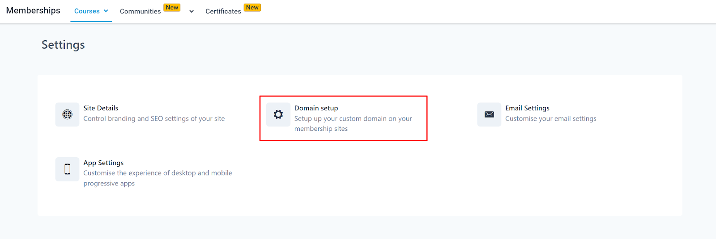Click 'Setup up your custom domain' description
This screenshot has height=239, width=716.
pyautogui.click(x=353, y=124)
